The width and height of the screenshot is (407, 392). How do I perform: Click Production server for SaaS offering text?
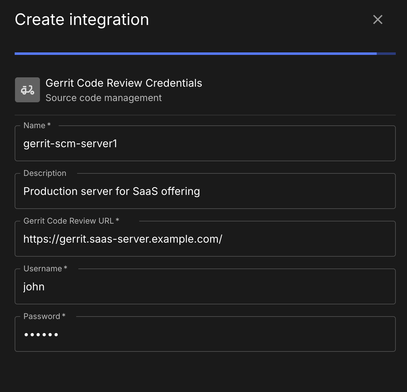point(112,191)
